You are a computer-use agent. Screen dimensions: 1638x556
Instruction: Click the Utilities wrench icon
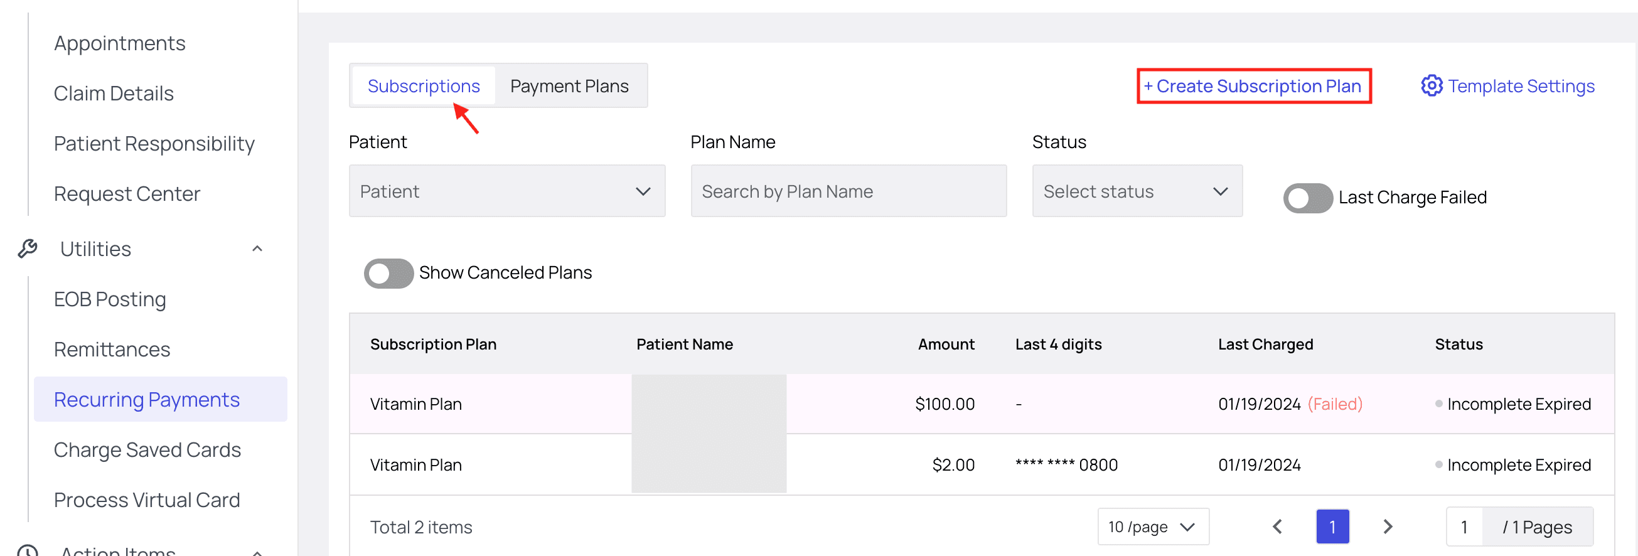[28, 249]
